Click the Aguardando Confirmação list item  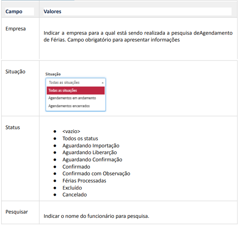point(92,160)
